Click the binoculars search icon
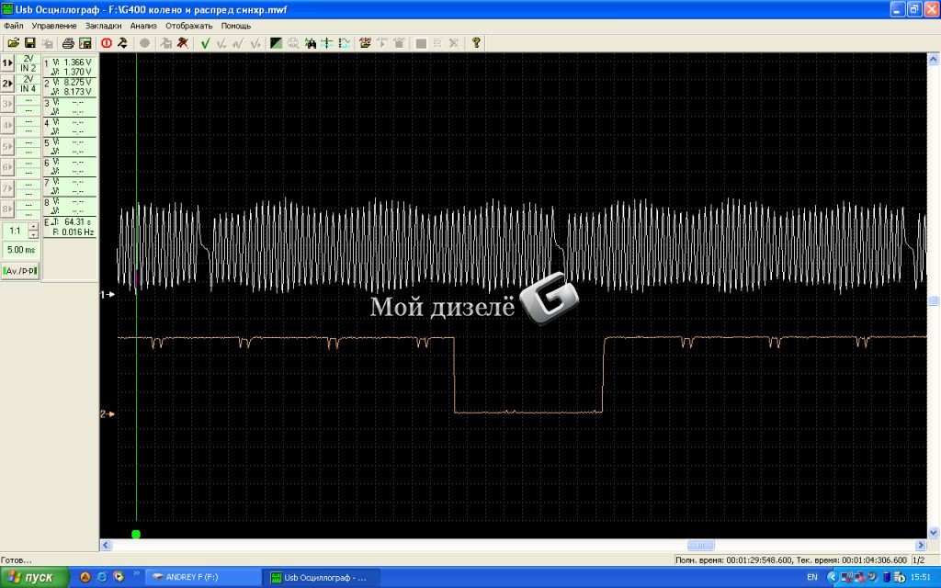This screenshot has height=588, width=941. point(311,43)
